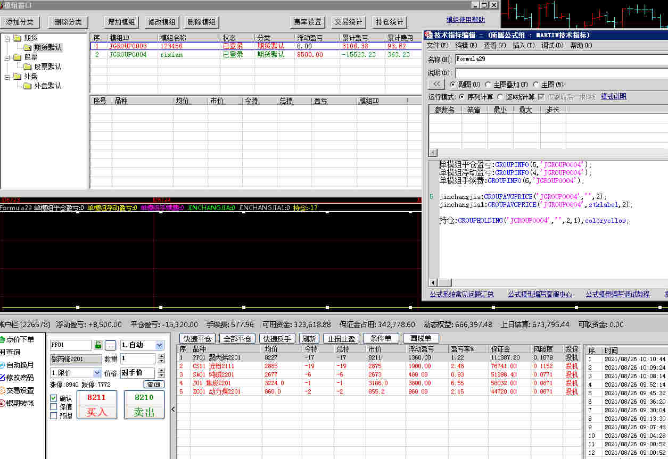Click the 数量 spinner arrows

coord(161,359)
